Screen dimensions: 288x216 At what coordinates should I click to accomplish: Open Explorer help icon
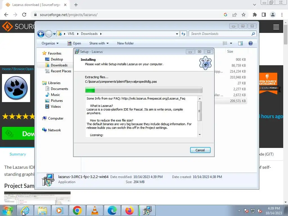point(251,43)
